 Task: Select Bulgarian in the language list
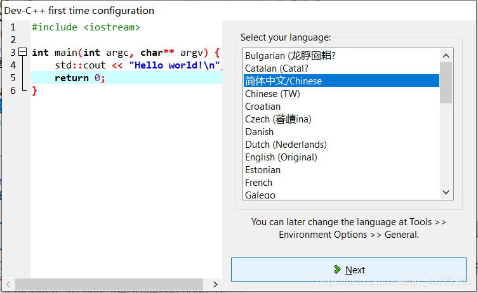tap(341, 56)
